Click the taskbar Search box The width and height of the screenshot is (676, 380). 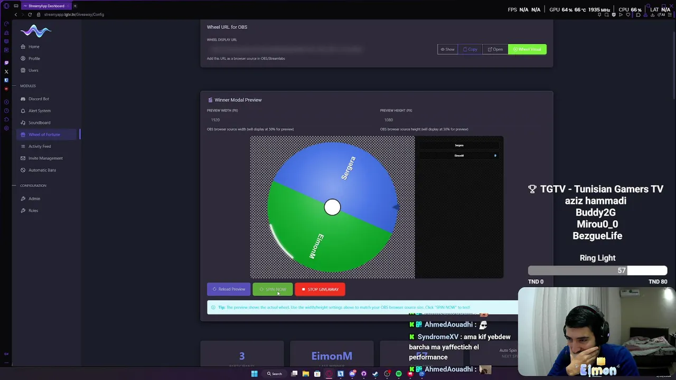[275, 374]
